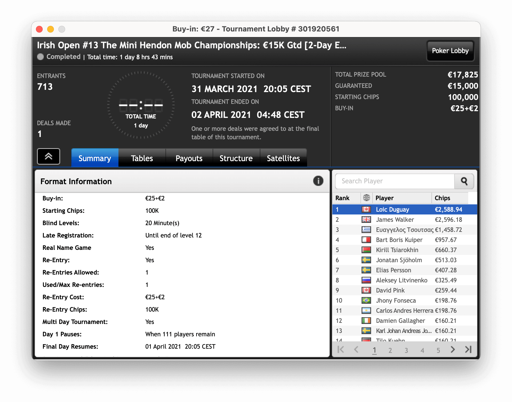Select player row Bart Boris Kuiper
Viewport: 512px width, 402px height.
point(405,240)
